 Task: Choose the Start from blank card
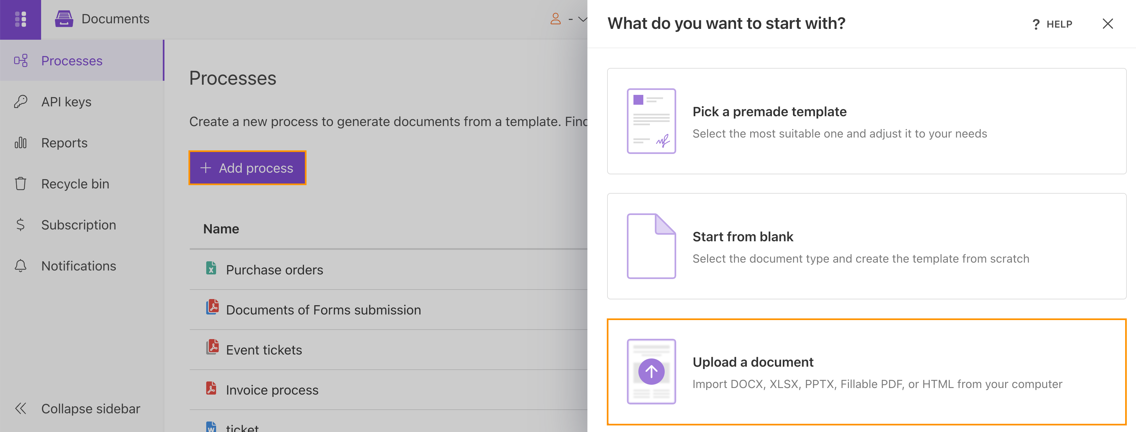tap(867, 246)
